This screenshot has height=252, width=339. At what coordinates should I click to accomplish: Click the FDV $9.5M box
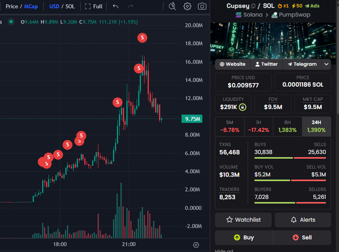point(273,104)
